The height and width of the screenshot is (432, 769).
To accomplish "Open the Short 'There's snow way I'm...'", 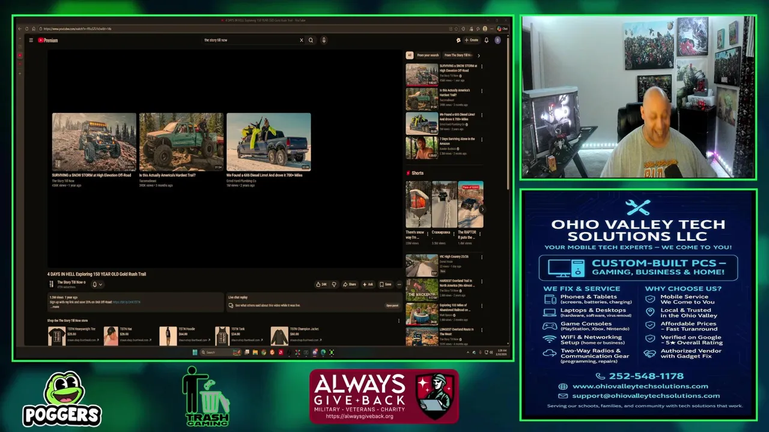I will [x=418, y=205].
